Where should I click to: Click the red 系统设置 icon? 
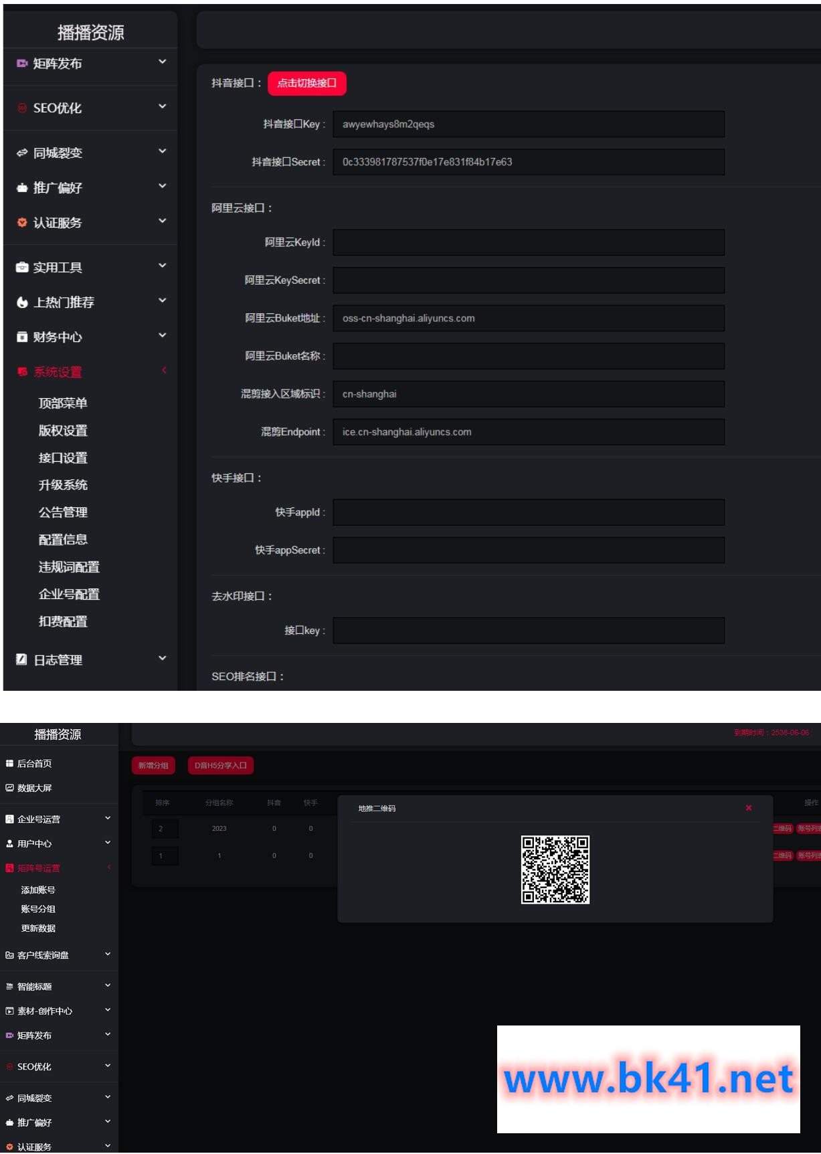[22, 372]
